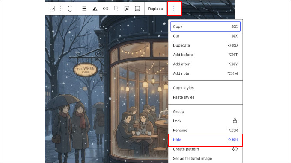Screen dimensions: 291x163
Task: Choose Add note from menu
Action: pos(205,73)
